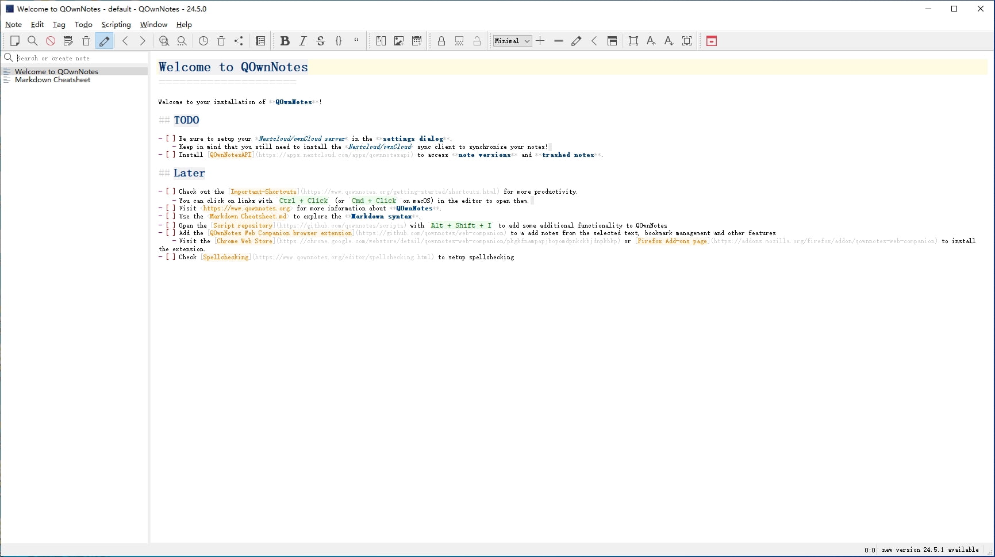Click replace text in note icon
The height and width of the screenshot is (557, 995).
[x=182, y=41]
